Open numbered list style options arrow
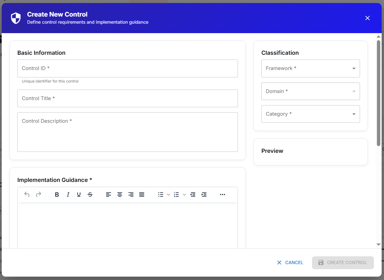 tap(184, 194)
